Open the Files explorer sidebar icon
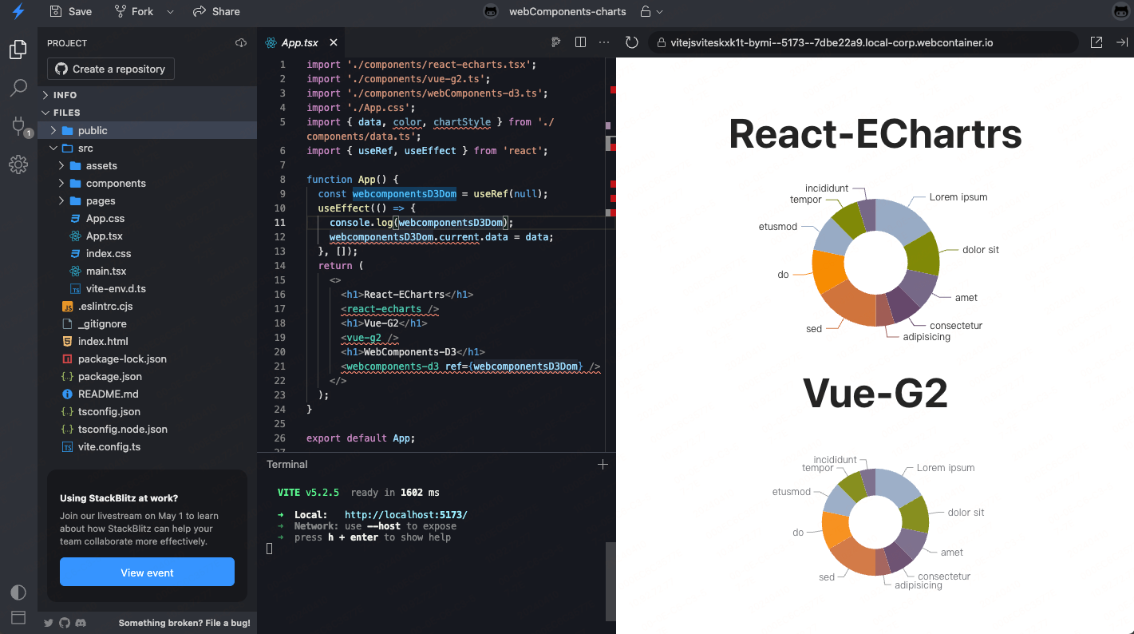This screenshot has width=1134, height=634. [x=18, y=50]
